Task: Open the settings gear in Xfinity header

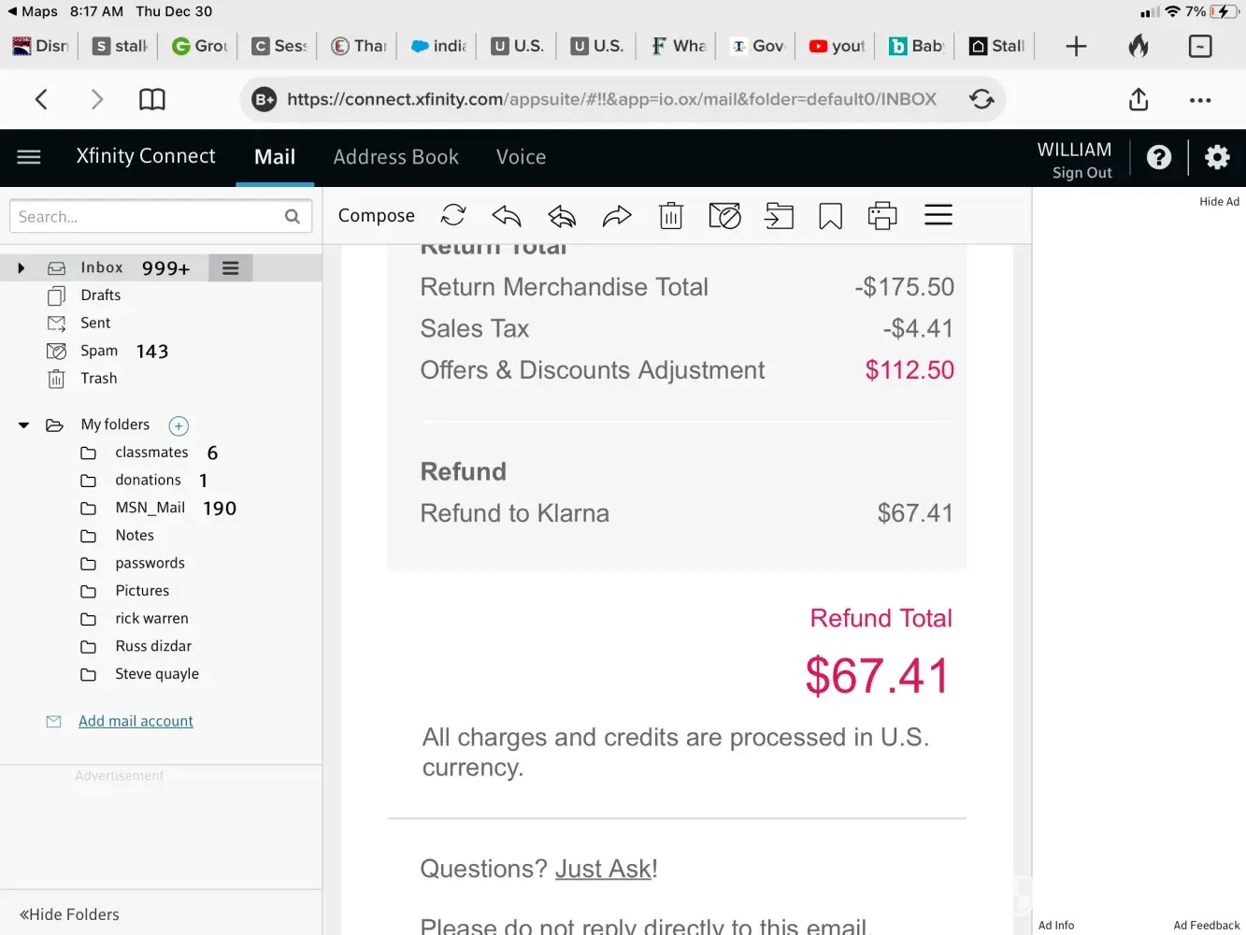Action: (1216, 157)
